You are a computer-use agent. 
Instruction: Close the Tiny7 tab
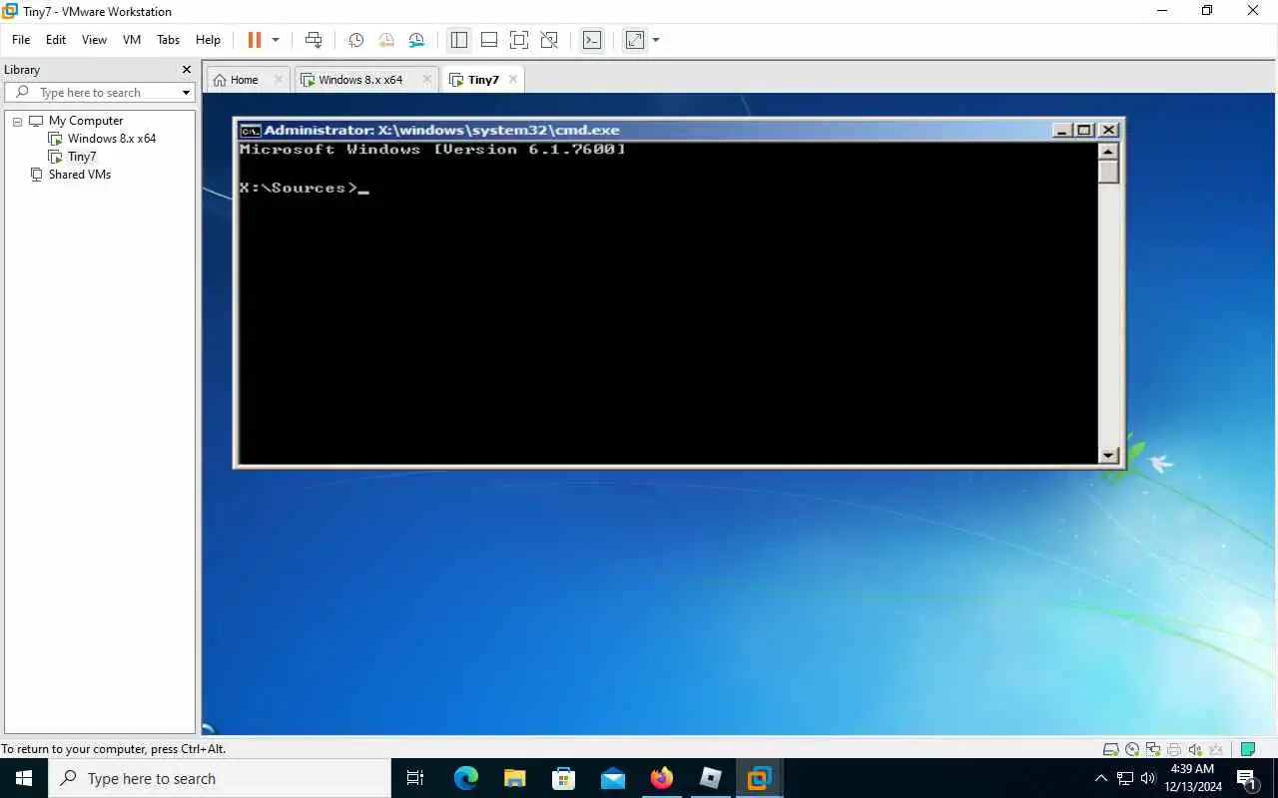click(513, 79)
